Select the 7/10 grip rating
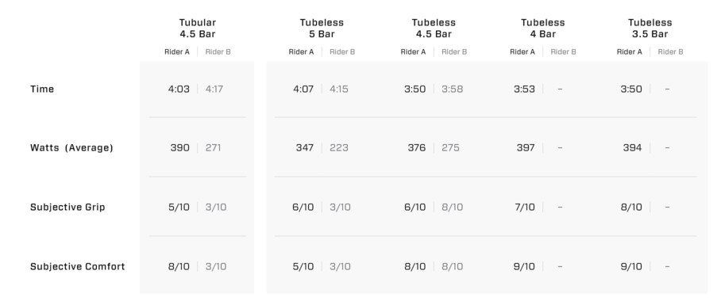The height and width of the screenshot is (305, 721). [x=524, y=207]
